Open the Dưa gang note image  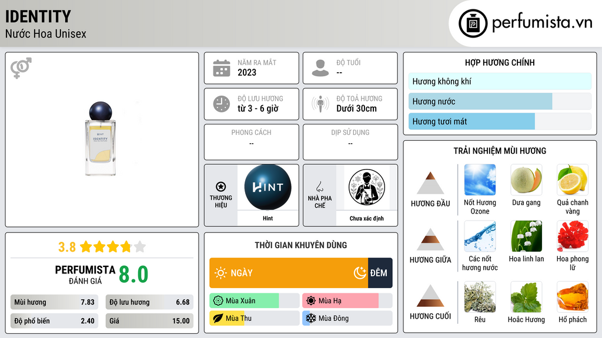pos(526,180)
